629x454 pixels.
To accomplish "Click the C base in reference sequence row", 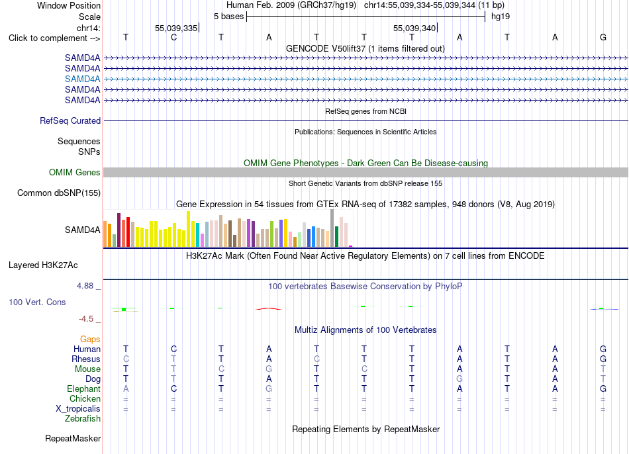I will coord(173,37).
